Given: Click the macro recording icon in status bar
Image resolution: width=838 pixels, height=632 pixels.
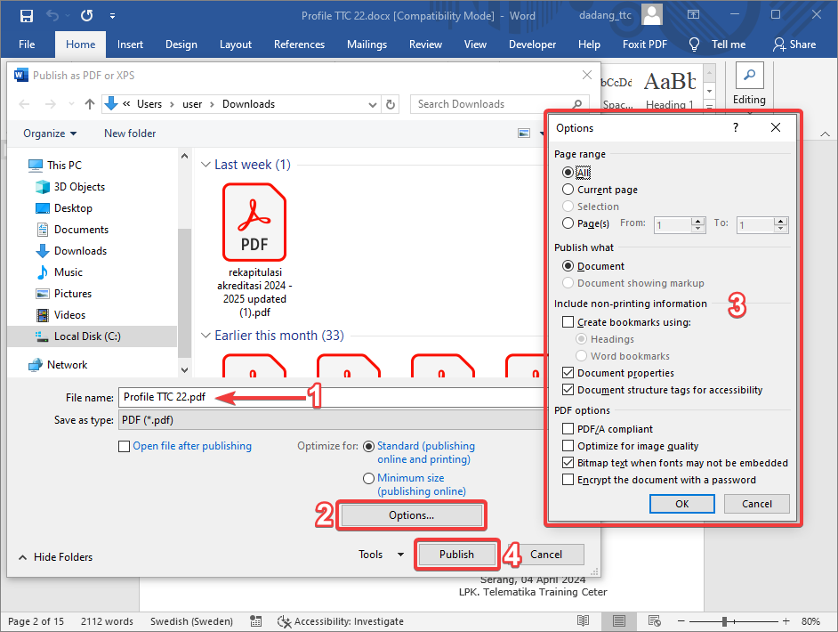Looking at the screenshot, I should pos(256,620).
